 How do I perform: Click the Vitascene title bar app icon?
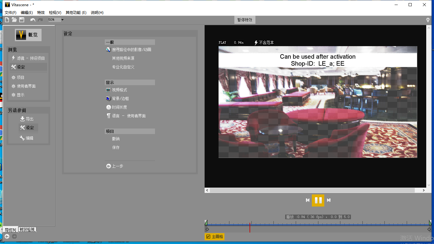coord(7,5)
